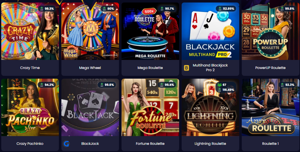Click the Fortune Roulette title text
Image resolution: width=300 pixels, height=152 pixels.
[150, 144]
